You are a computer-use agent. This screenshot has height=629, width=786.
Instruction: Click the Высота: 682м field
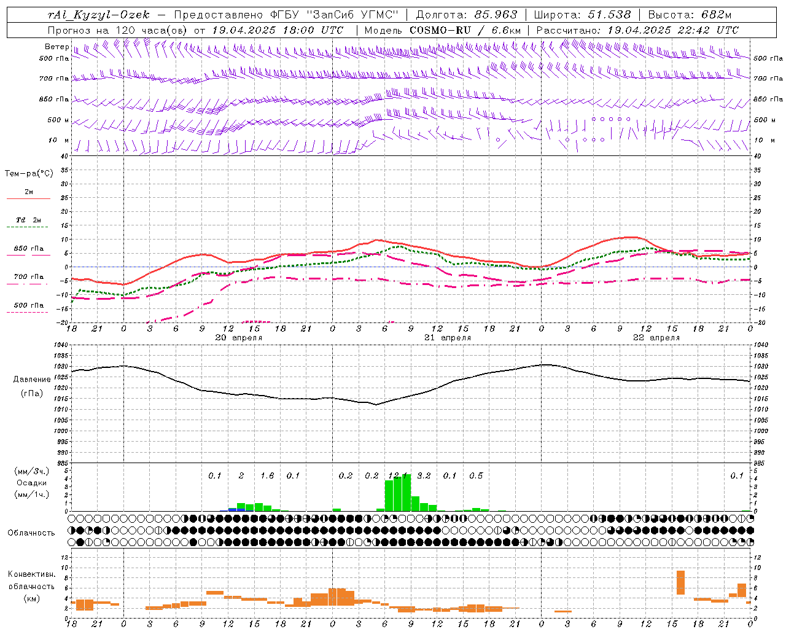[689, 15]
